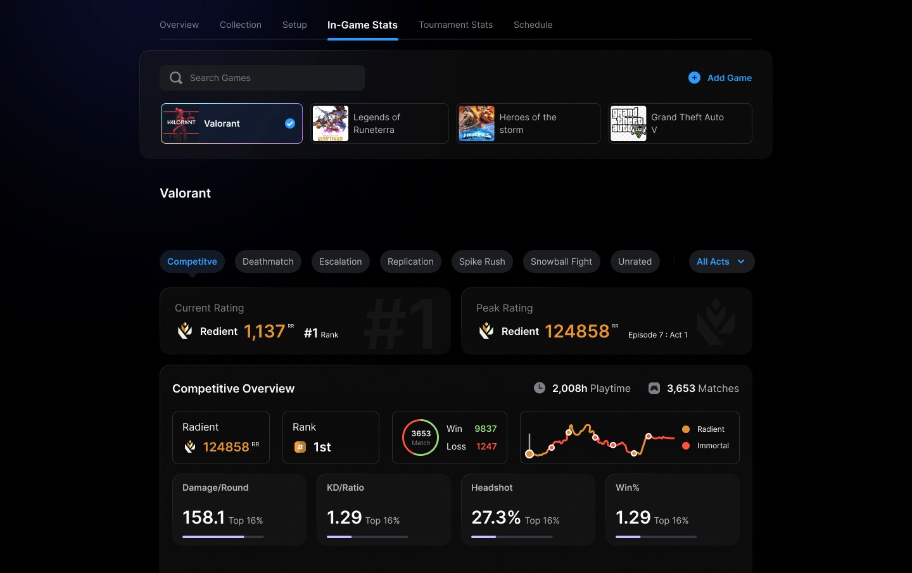Click the first orange point on the rating chart
This screenshot has height=573, width=912.
529,454
